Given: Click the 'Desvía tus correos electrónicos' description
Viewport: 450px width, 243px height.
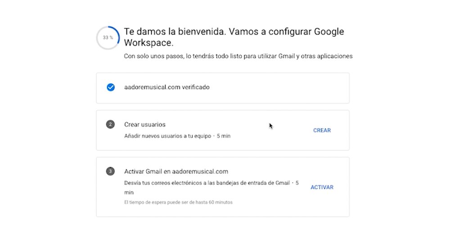Looking at the screenshot, I should point(211,188).
